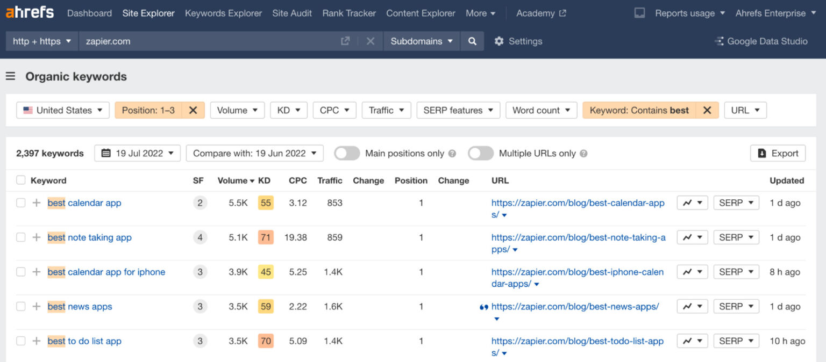Clear the zapier.com search field

371,41
